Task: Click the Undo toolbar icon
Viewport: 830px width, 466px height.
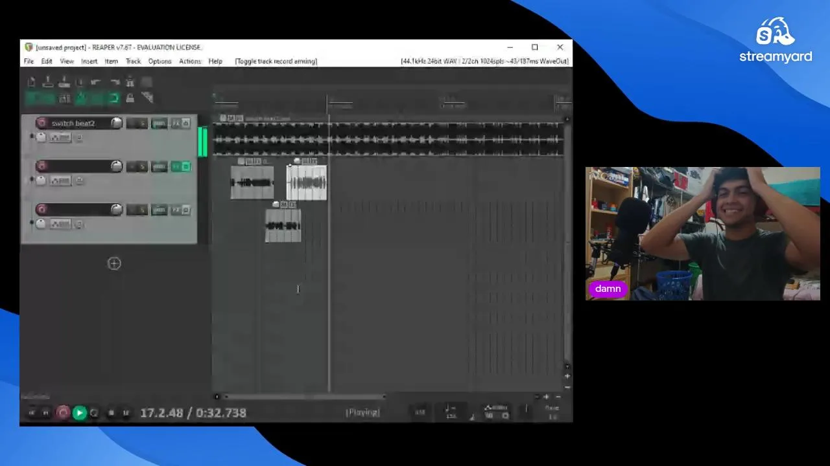Action: 96,82
